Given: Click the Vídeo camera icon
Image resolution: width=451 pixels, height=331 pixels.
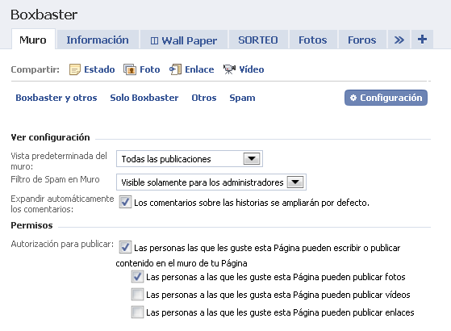Looking at the screenshot, I should click(229, 69).
